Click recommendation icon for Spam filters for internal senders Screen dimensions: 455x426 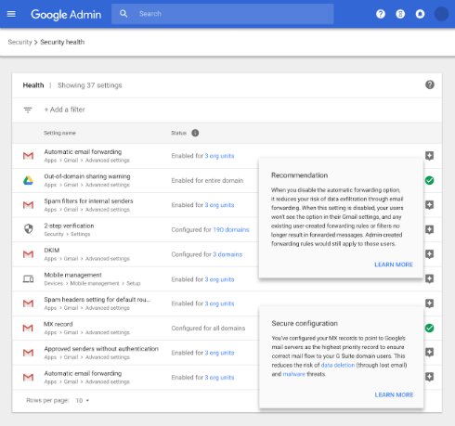[429, 205]
